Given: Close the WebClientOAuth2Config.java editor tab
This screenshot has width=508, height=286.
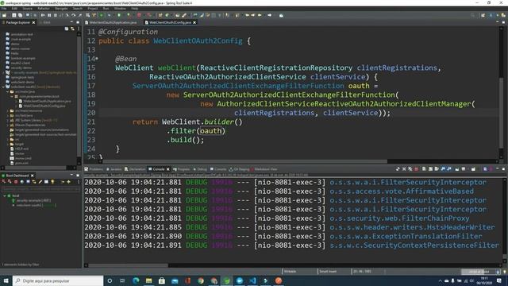Looking at the screenshot, I should coord(194,23).
